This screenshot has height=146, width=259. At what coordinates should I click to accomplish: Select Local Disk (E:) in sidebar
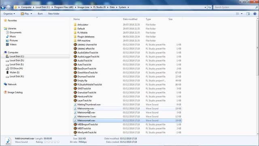coord(16,64)
